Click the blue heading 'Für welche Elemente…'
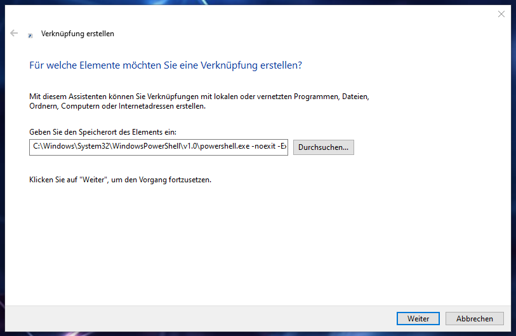This screenshot has height=336, width=516. [165, 65]
